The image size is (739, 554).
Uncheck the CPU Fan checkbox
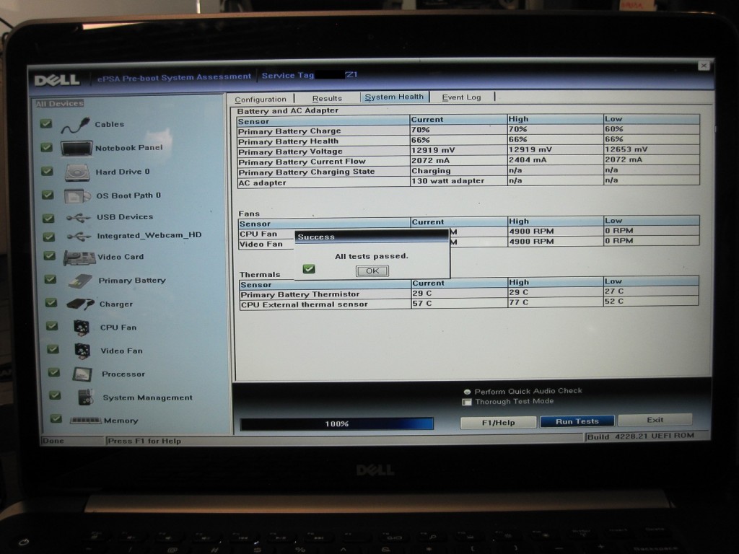click(52, 326)
